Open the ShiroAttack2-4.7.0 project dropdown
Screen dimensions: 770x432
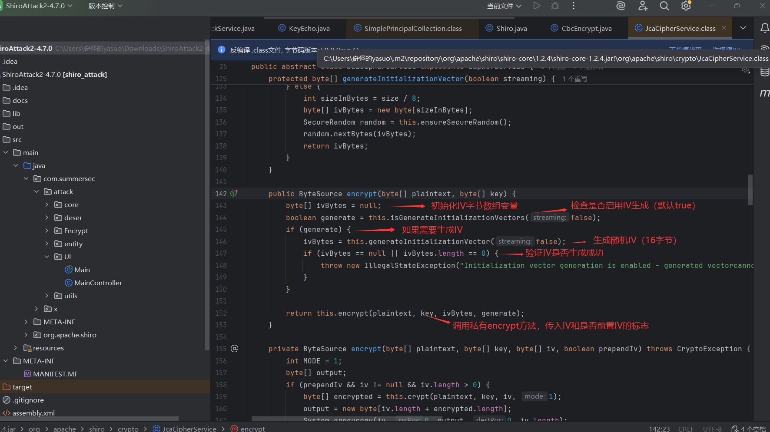pyautogui.click(x=38, y=6)
